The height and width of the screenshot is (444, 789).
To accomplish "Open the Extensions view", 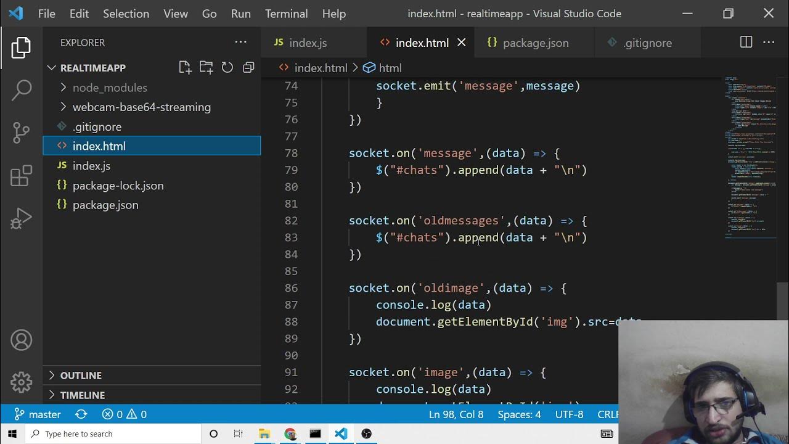I will (21, 176).
